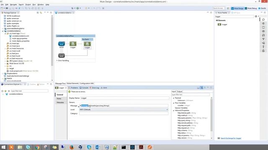Select the filter funnel icon in palette sidebar

263,39
